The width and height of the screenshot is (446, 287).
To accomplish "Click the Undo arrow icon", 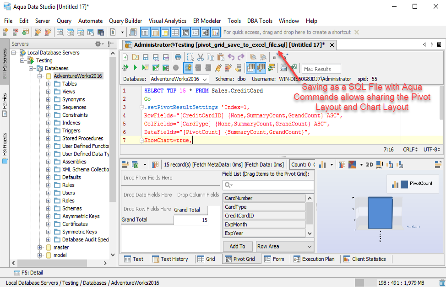I will [231, 57].
